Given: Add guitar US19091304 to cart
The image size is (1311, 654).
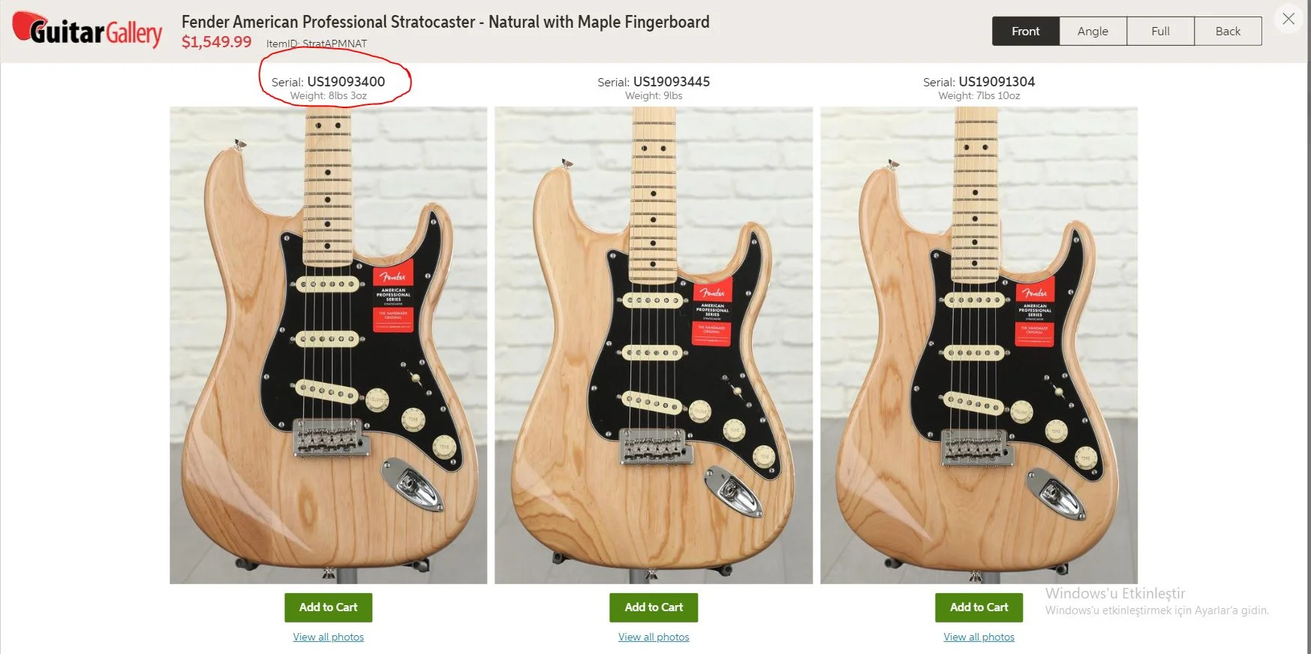Looking at the screenshot, I should pos(979,607).
